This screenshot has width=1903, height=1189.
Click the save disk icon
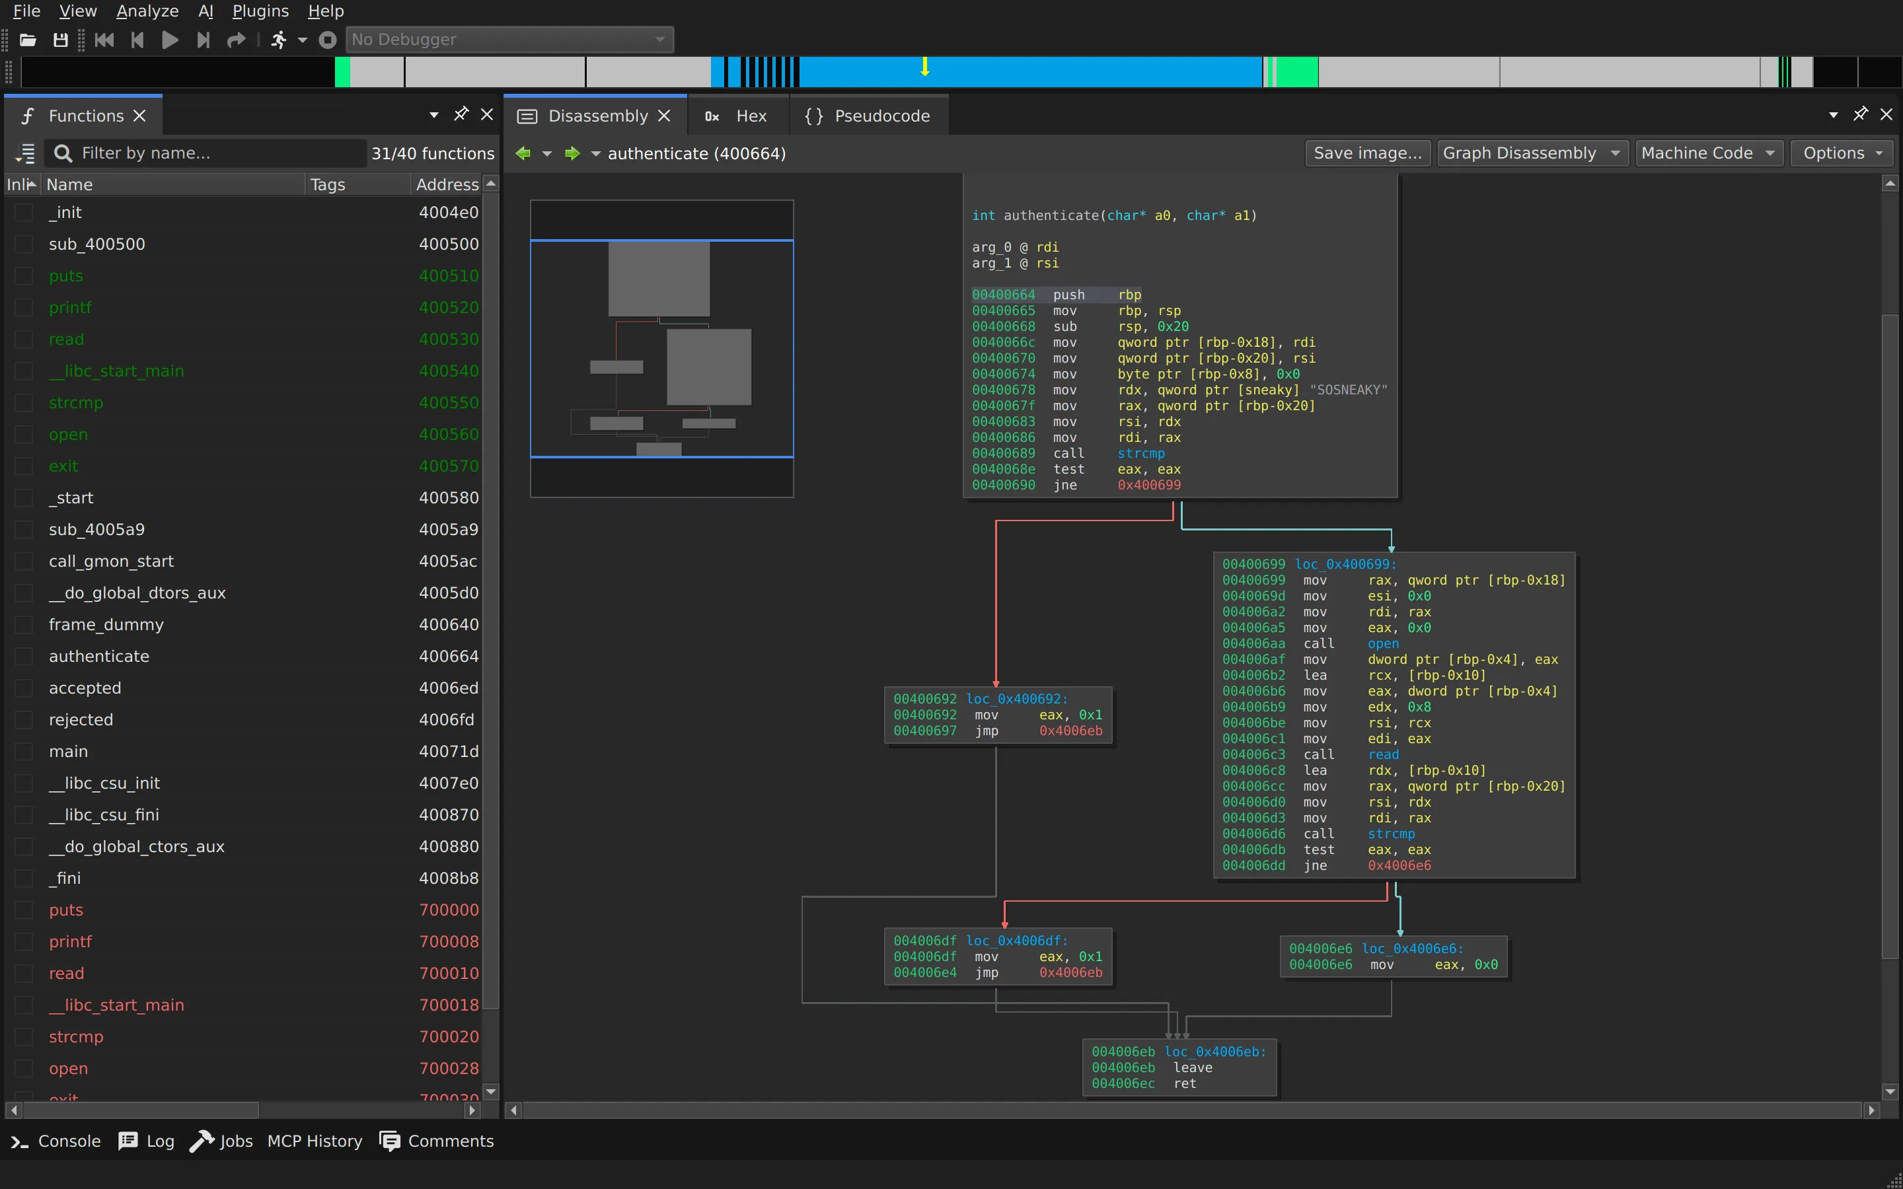click(x=61, y=40)
